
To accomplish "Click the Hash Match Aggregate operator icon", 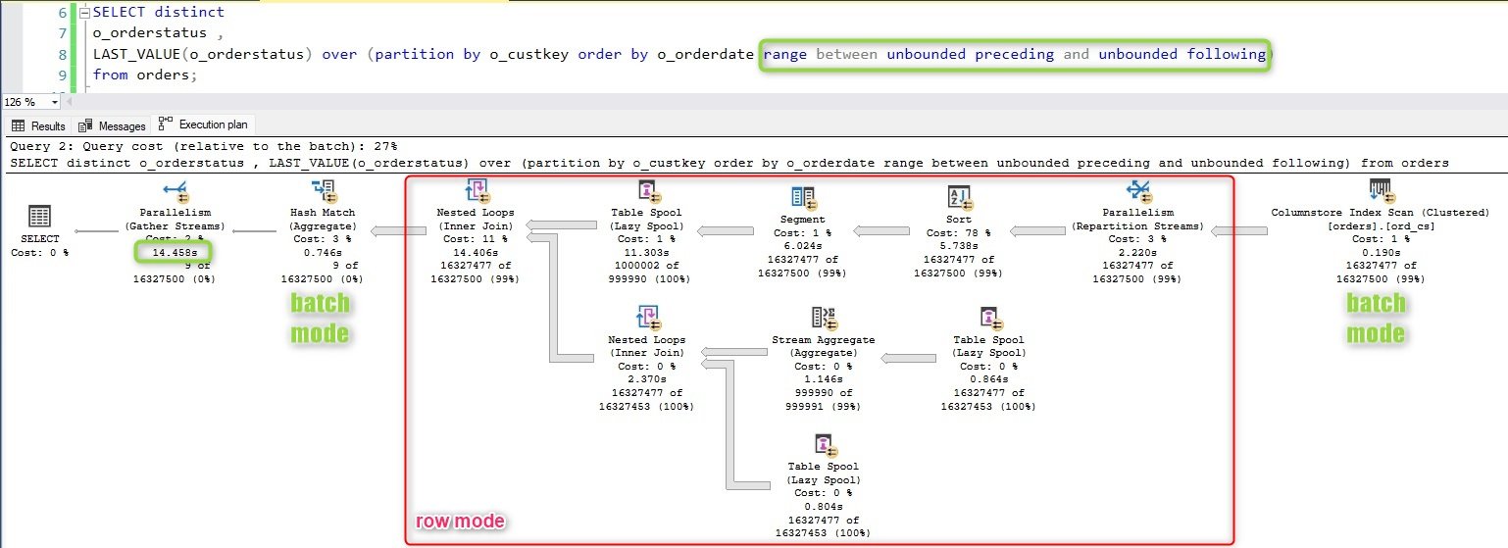I will pyautogui.click(x=324, y=190).
